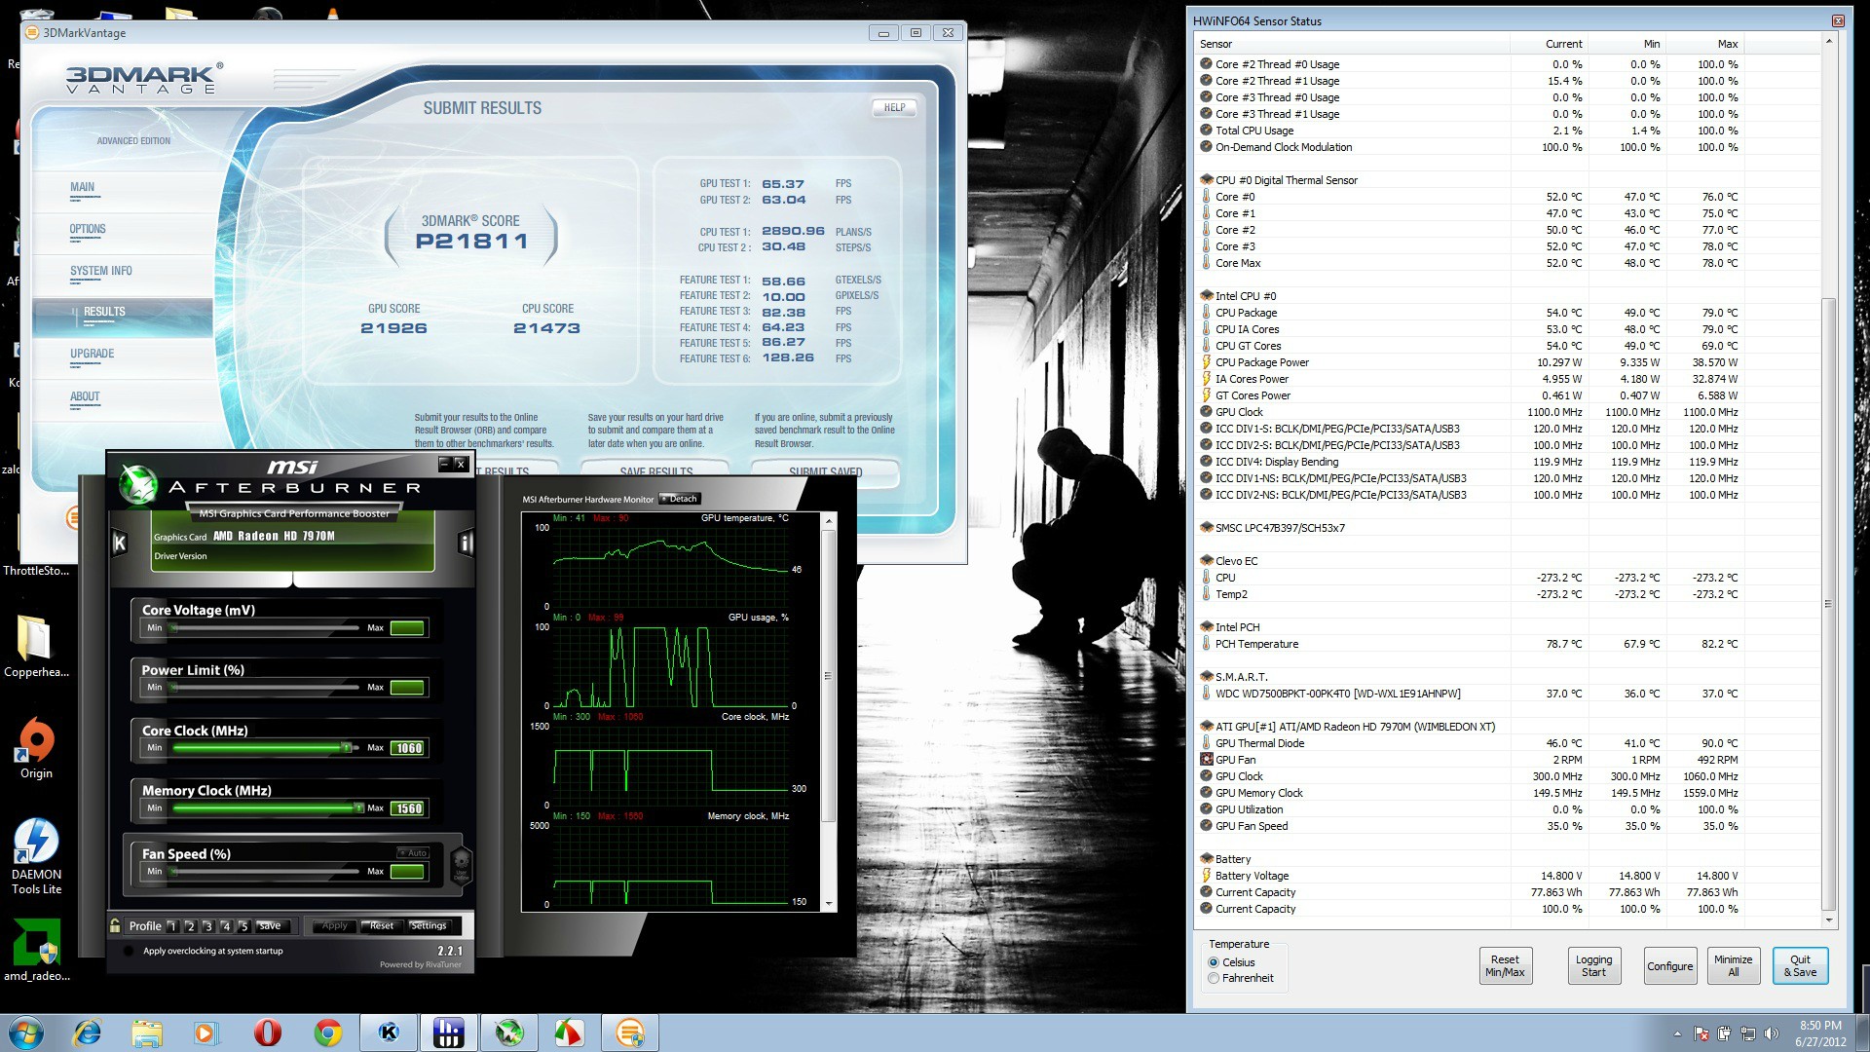Click the Fan Speed slider track
1870x1052 pixels.
point(264,872)
